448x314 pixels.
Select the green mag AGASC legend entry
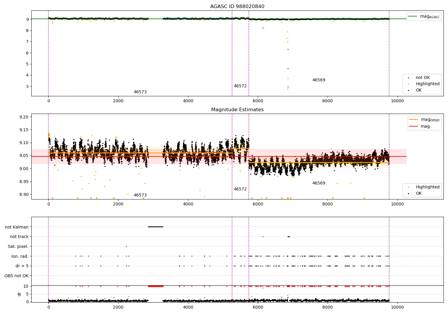424,16
